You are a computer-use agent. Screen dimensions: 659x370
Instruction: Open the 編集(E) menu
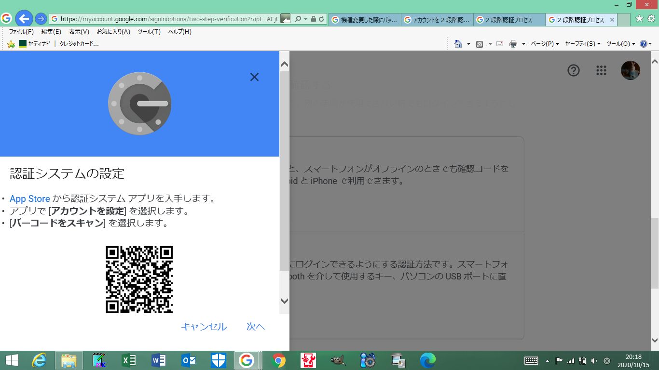pyautogui.click(x=51, y=32)
